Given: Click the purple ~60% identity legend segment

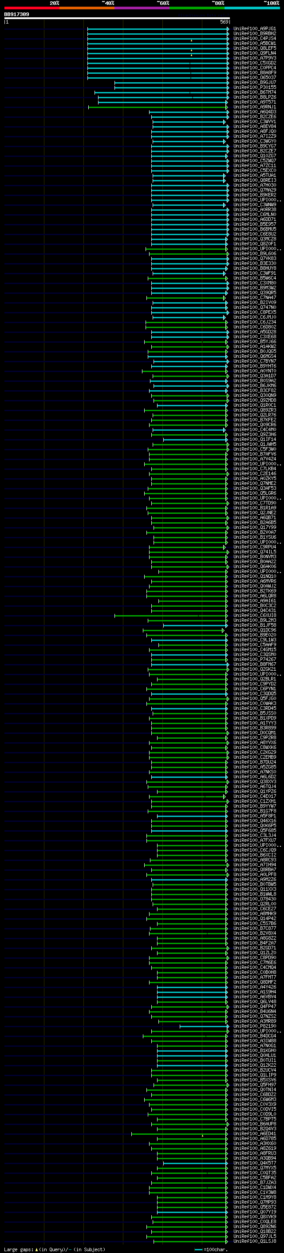Looking at the screenshot, I should pyautogui.click(x=142, y=8).
